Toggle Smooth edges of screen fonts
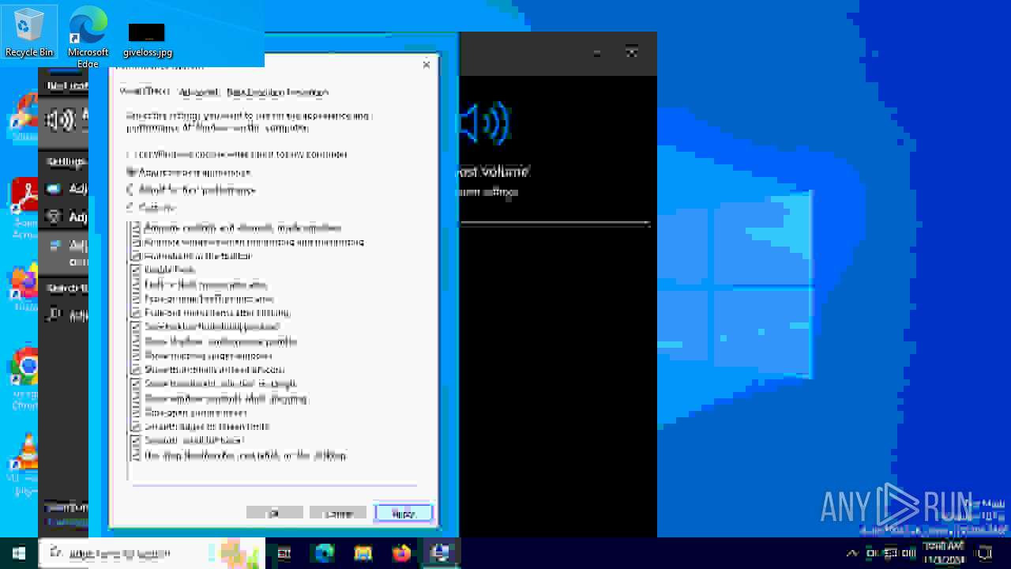 136,426
